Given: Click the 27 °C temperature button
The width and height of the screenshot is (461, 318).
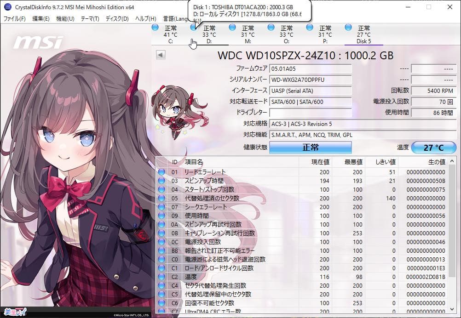Looking at the screenshot, I should click(433, 148).
